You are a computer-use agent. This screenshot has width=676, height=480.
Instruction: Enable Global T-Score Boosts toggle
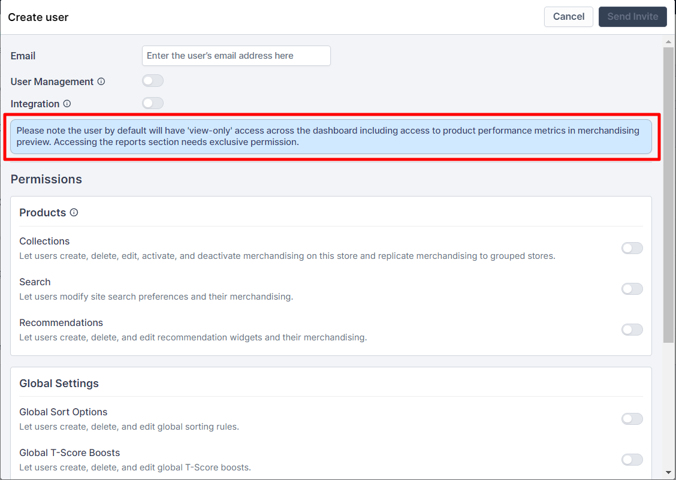click(x=632, y=459)
